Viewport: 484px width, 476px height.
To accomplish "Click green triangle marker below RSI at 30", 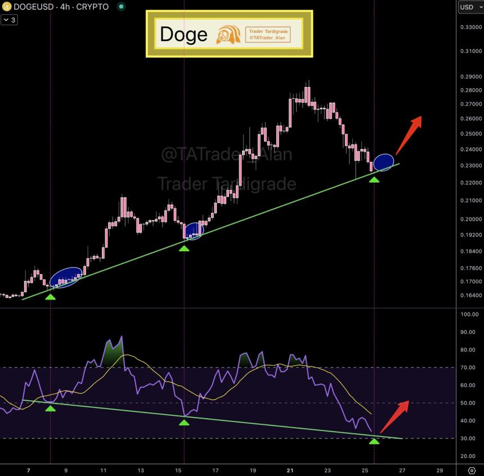I will coord(374,442).
